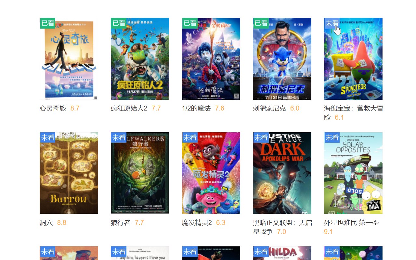Click the 魔发精灵2 title link
416x260 pixels.
tap(197, 223)
